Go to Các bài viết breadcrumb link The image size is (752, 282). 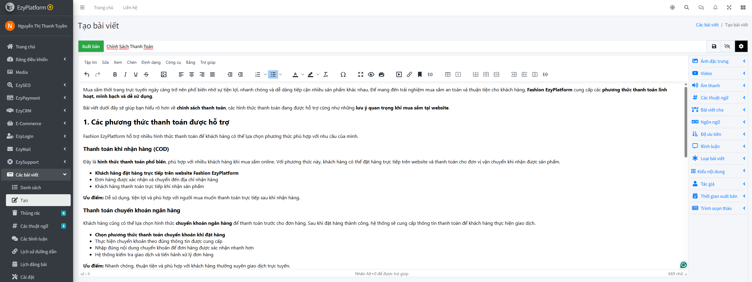coord(707,25)
